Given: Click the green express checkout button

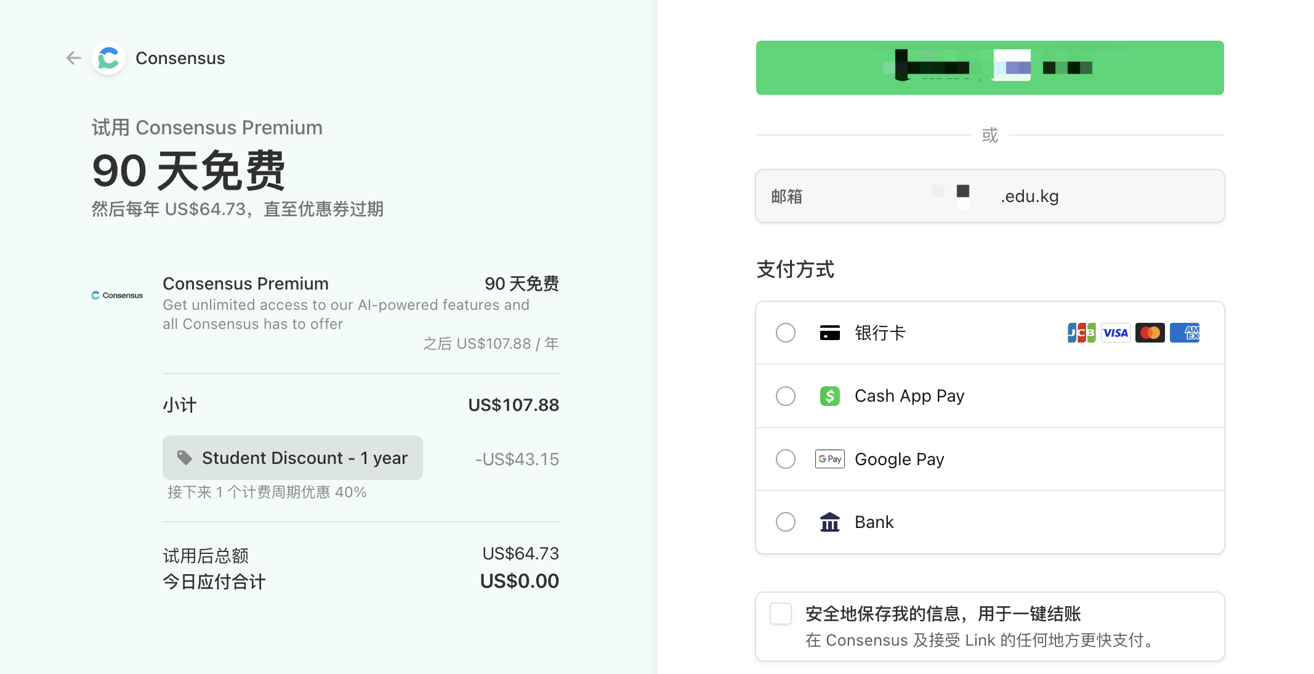Looking at the screenshot, I should [990, 68].
